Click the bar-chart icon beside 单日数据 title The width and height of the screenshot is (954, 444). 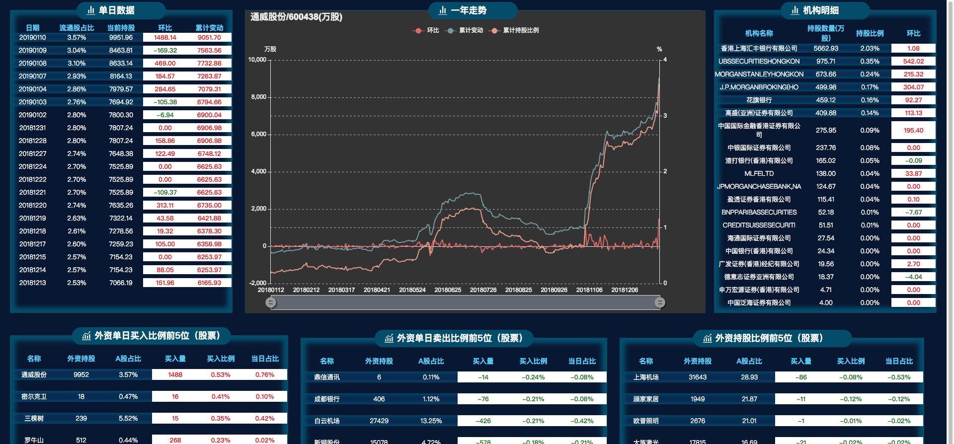[x=91, y=10]
